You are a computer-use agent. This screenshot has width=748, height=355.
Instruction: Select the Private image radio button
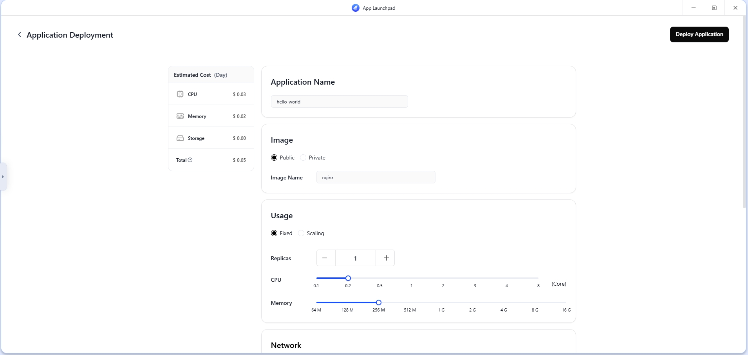click(x=303, y=158)
